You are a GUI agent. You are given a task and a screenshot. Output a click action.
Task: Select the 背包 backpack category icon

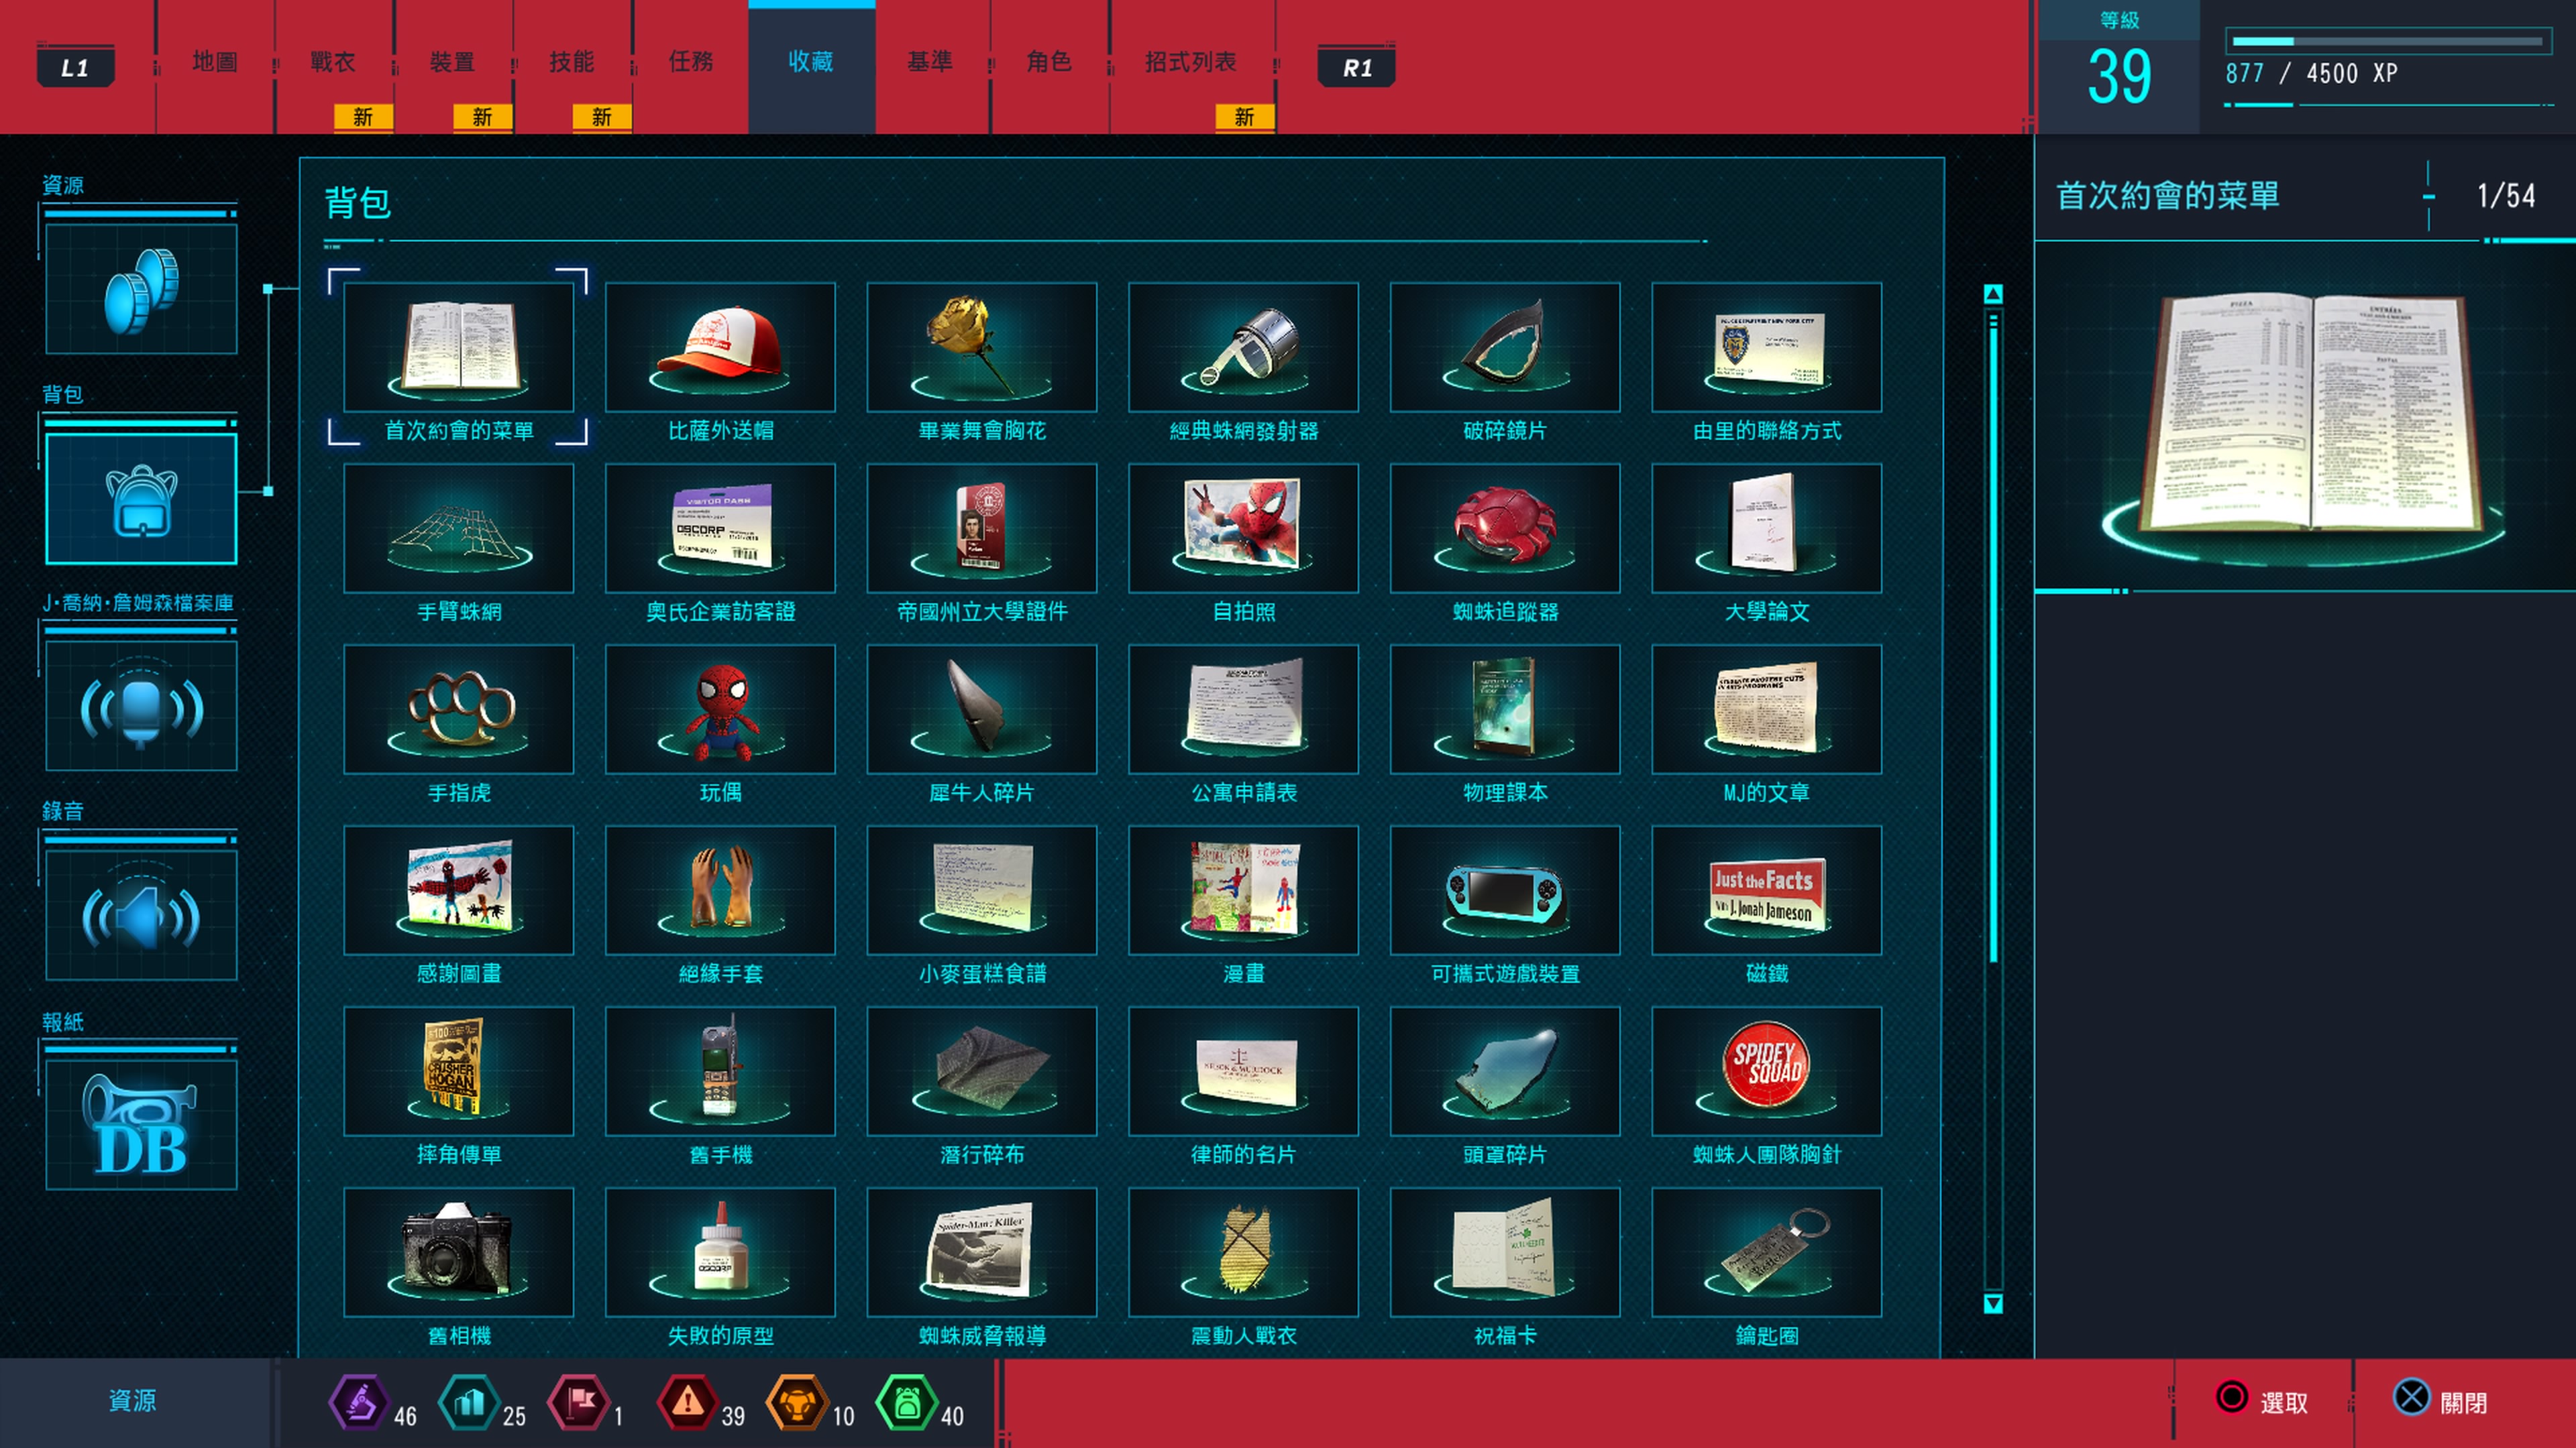[x=141, y=499]
